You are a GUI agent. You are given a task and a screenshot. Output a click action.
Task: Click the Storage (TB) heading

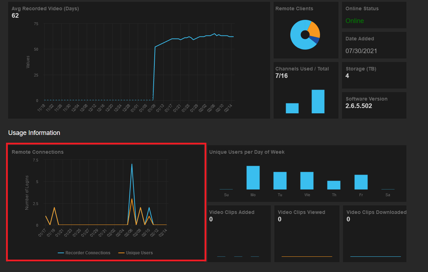[x=360, y=69]
